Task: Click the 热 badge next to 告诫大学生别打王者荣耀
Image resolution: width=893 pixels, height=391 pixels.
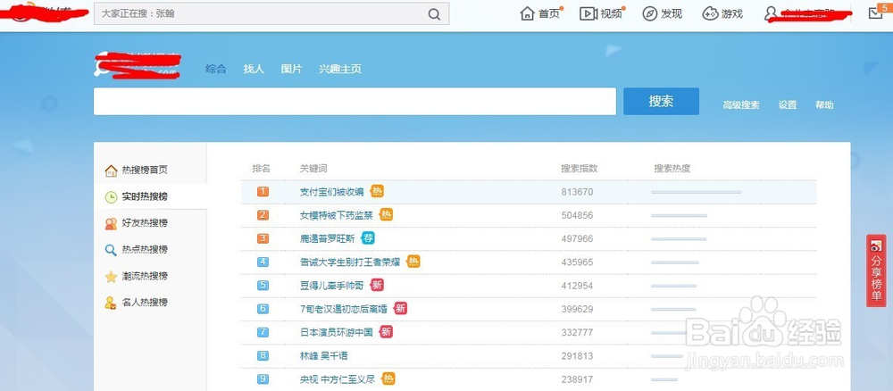Action: point(413,262)
